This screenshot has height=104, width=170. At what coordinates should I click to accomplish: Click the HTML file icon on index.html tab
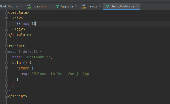pyautogui.click(x=29, y=6)
